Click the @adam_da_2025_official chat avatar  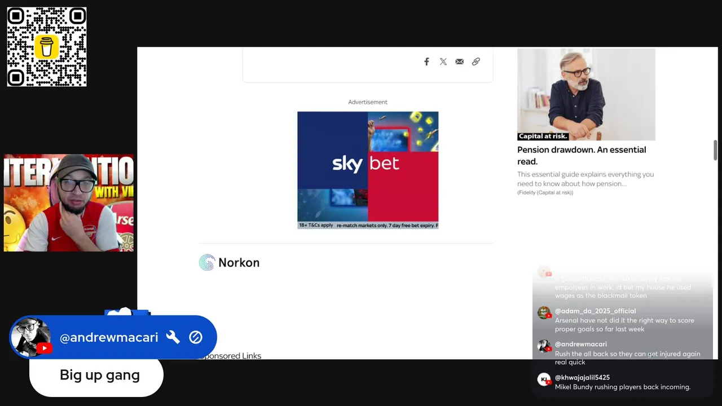544,312
